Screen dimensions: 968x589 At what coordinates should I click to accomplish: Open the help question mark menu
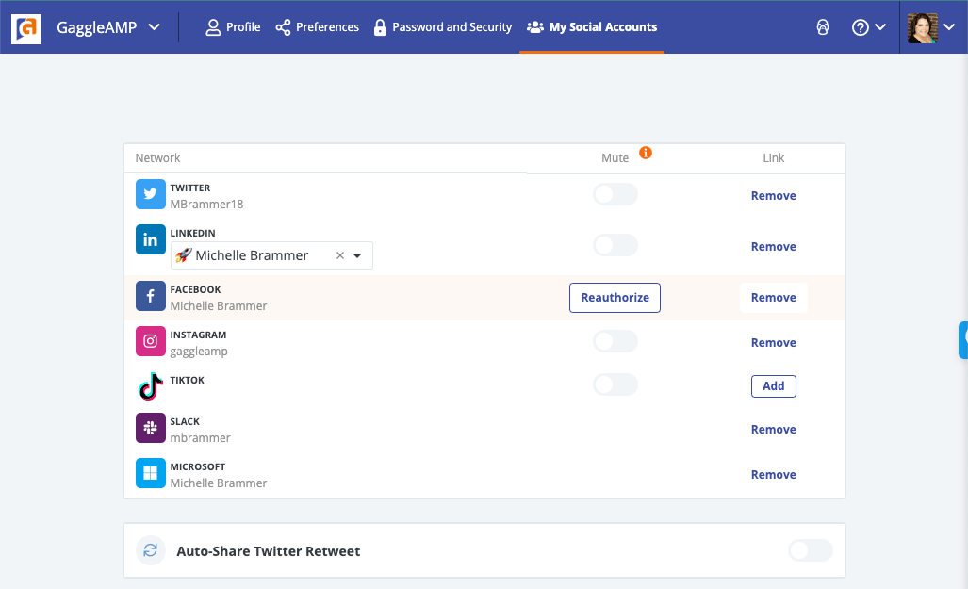pos(869,27)
